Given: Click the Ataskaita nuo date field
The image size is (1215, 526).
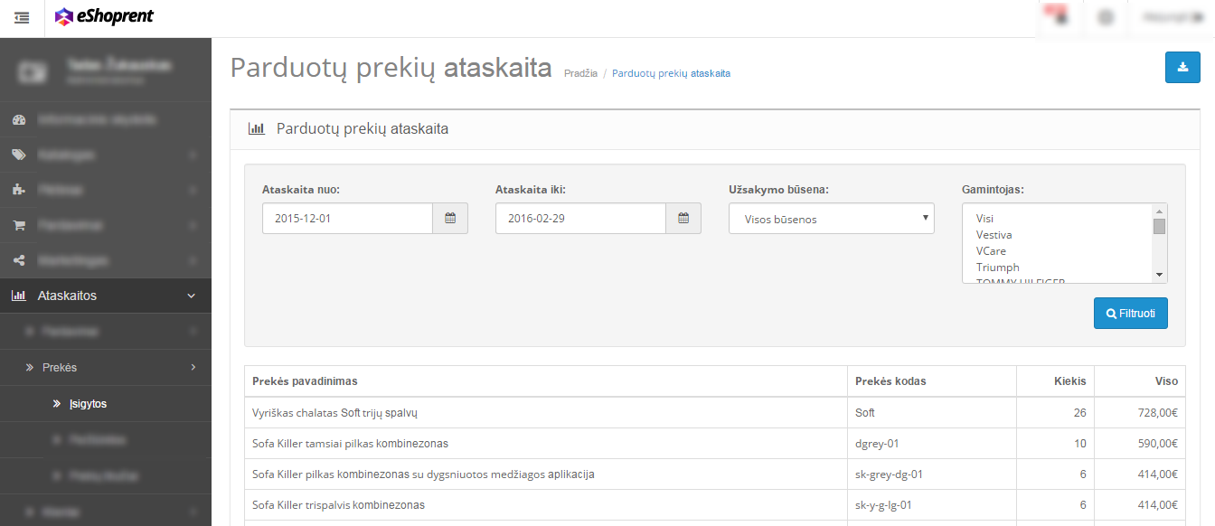Looking at the screenshot, I should point(348,219).
